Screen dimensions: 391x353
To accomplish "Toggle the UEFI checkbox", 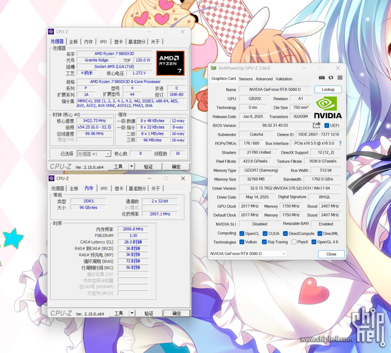I will tap(327, 126).
